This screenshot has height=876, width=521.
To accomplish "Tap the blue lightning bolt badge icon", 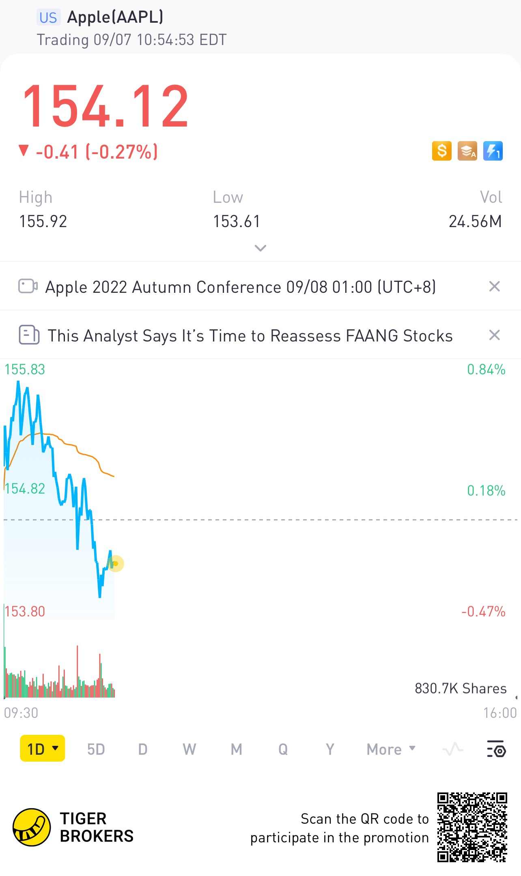I will pos(493,151).
